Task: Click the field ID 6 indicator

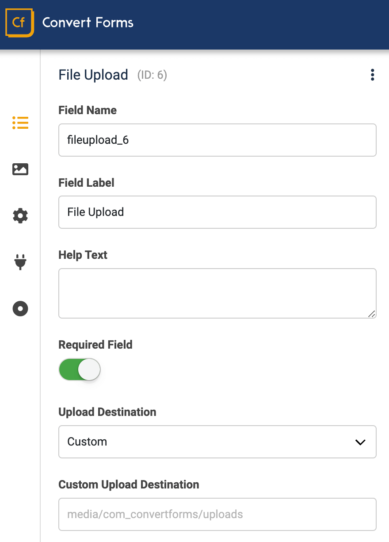Action: coord(152,76)
